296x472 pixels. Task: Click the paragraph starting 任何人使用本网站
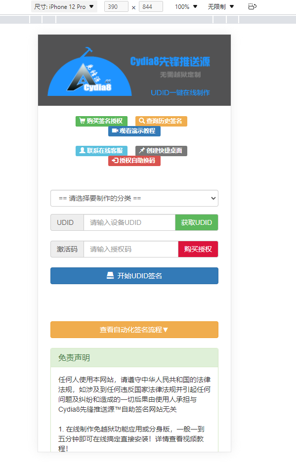134,394
